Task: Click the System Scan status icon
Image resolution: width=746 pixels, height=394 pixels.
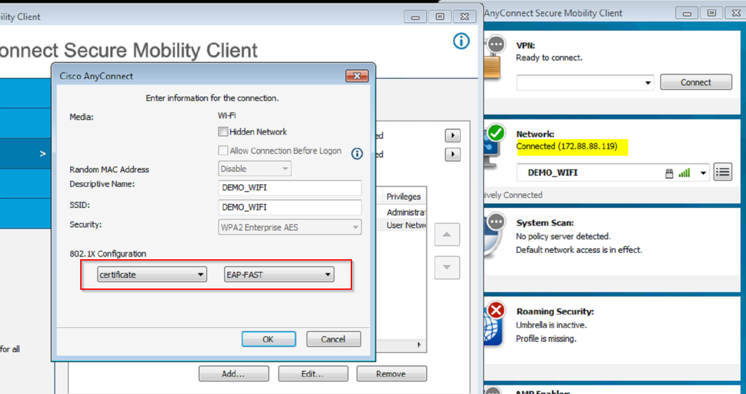Action: pyautogui.click(x=494, y=234)
